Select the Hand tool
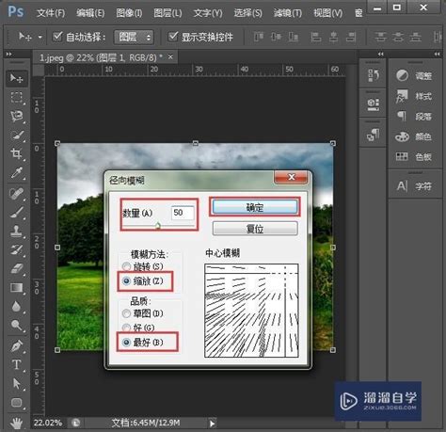 [16, 423]
